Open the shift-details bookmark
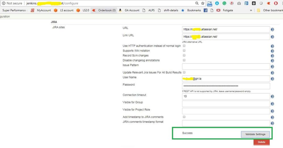283x148 pixels. pyautogui.click(x=168, y=10)
